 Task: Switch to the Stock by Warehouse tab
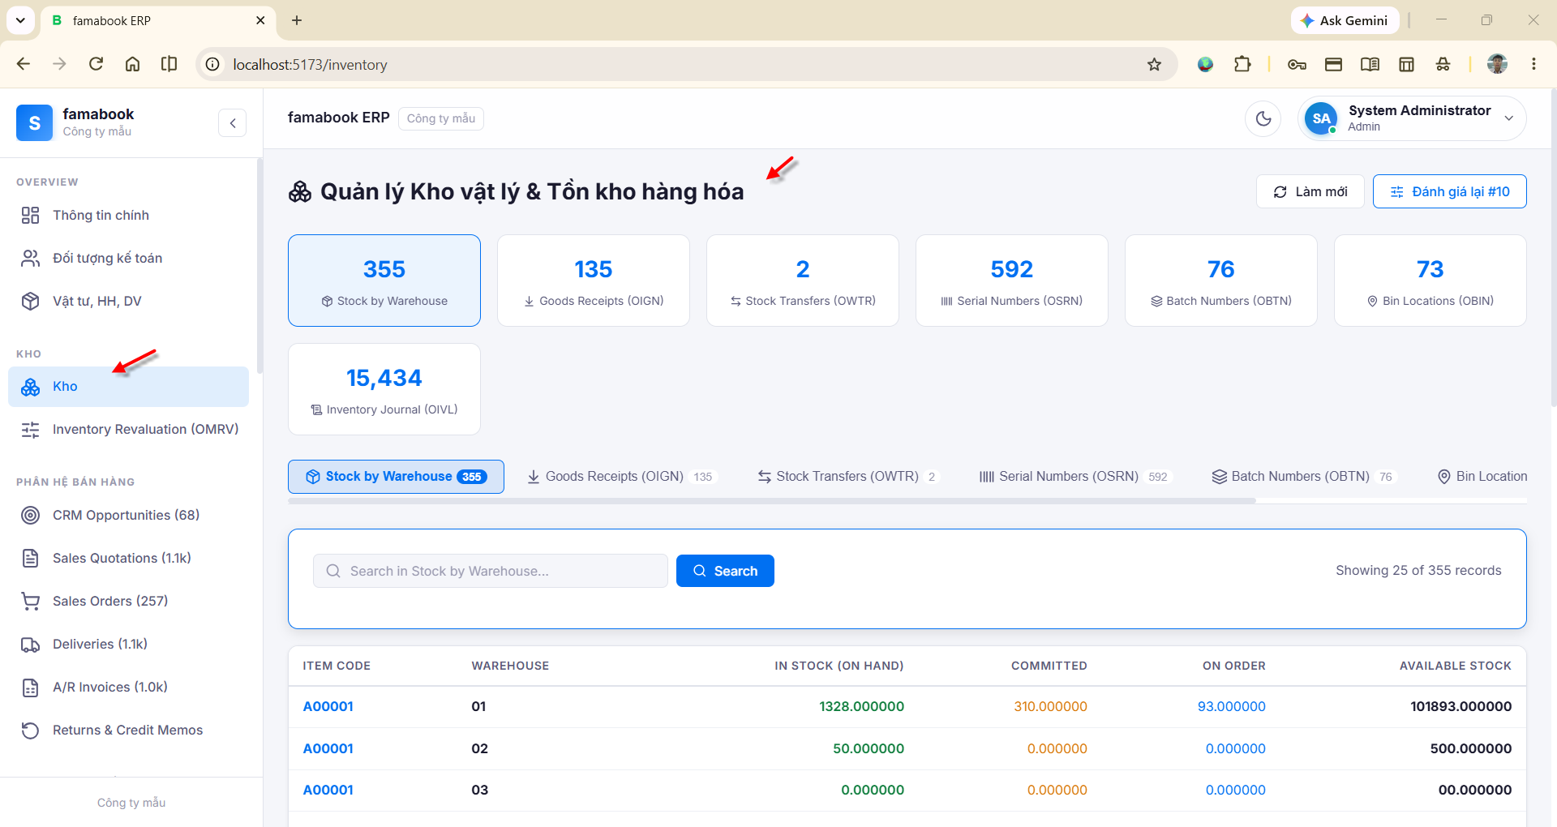click(x=396, y=477)
